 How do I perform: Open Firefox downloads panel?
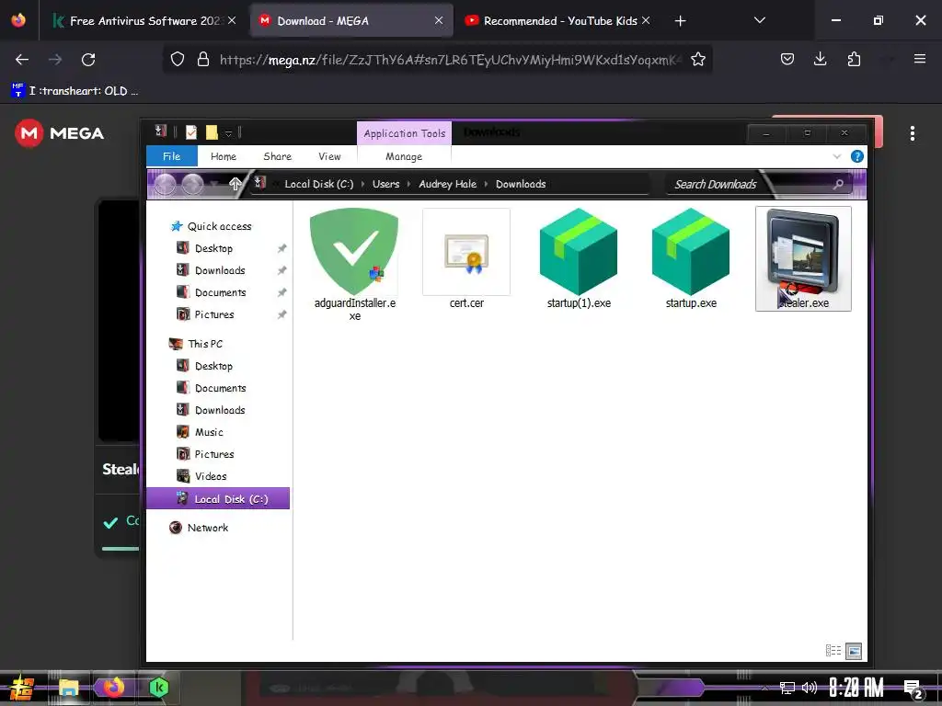820,59
